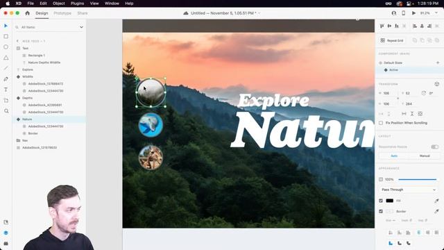Select the Text tool
Screen dimensions: 444x250
click(6, 90)
